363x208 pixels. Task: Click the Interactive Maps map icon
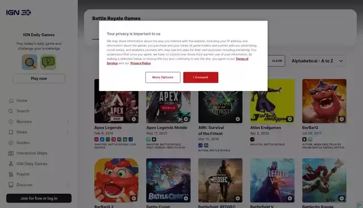[11, 153]
